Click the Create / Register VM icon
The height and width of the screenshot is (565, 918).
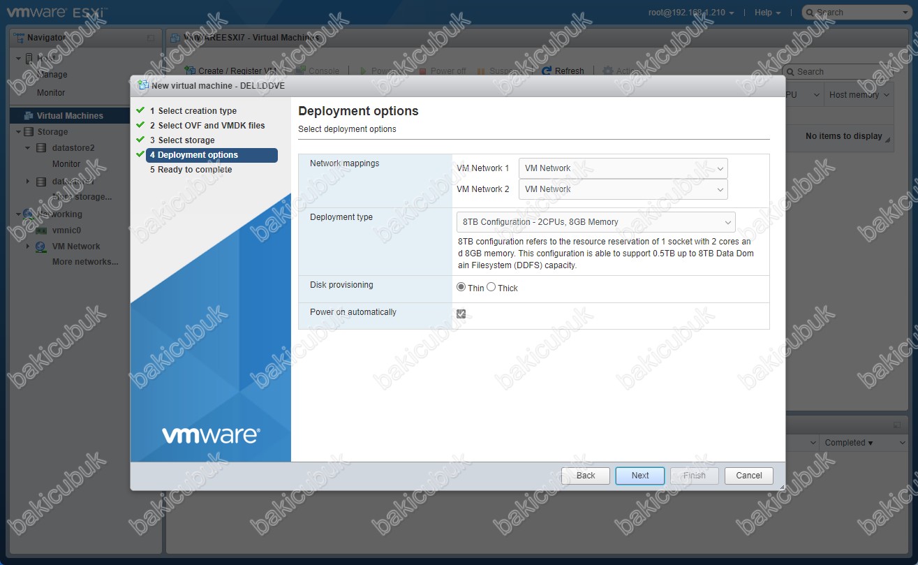tap(190, 71)
